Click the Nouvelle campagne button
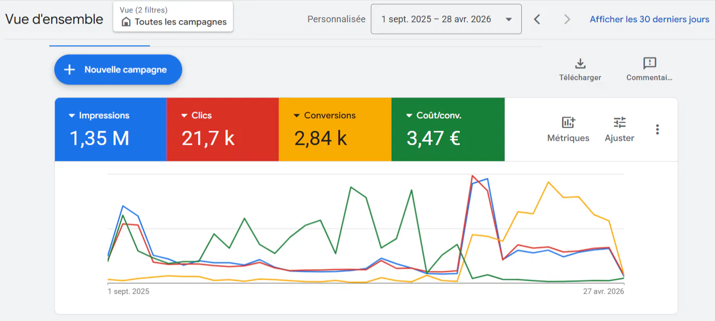The height and width of the screenshot is (321, 715). click(118, 70)
